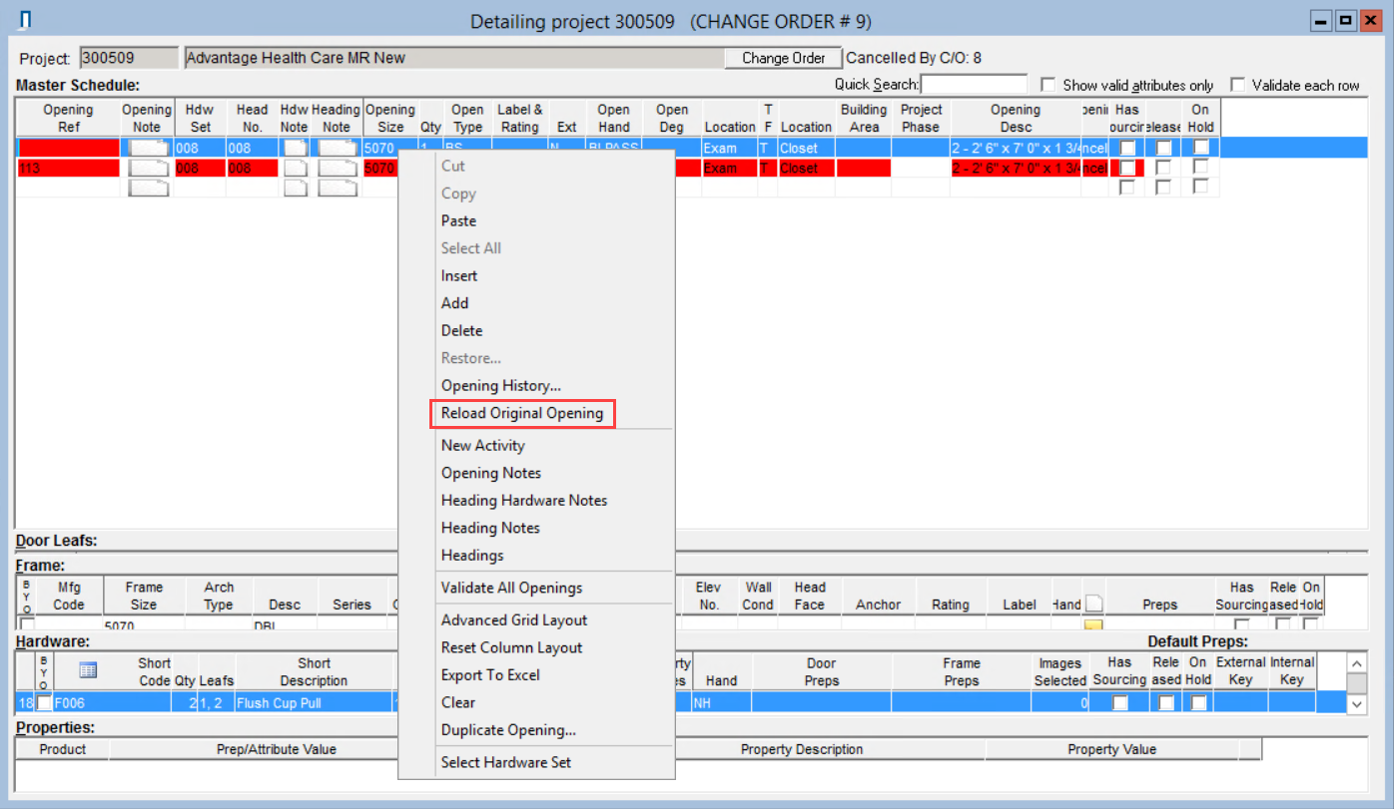This screenshot has width=1394, height=809.
Task: Click the Hdw Note icon for opening 113
Action: [294, 168]
